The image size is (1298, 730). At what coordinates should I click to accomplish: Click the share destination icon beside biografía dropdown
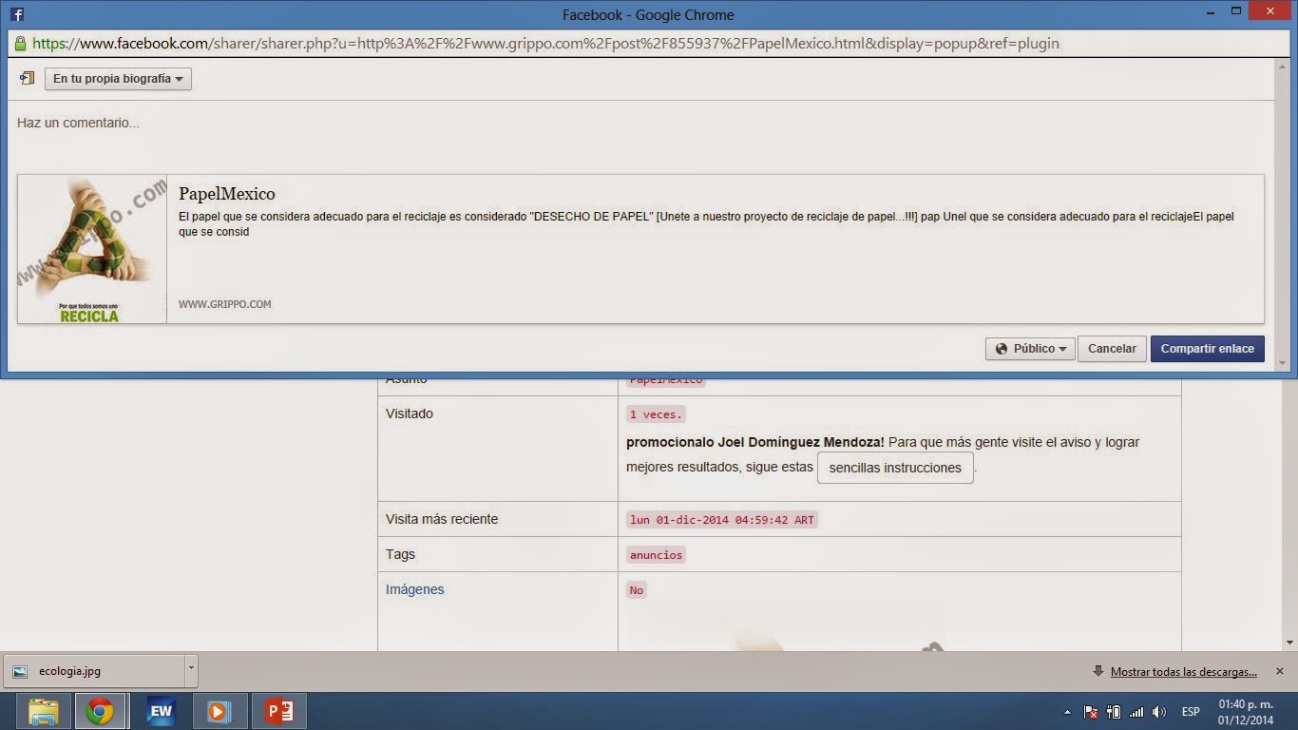tap(27, 79)
